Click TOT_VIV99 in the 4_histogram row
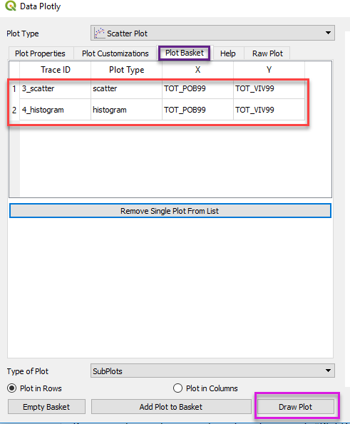Screen dimensions: 350x424 pos(269,110)
